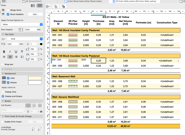Uncheck the Show Headline option
The image size is (185, 135).
[8, 14]
